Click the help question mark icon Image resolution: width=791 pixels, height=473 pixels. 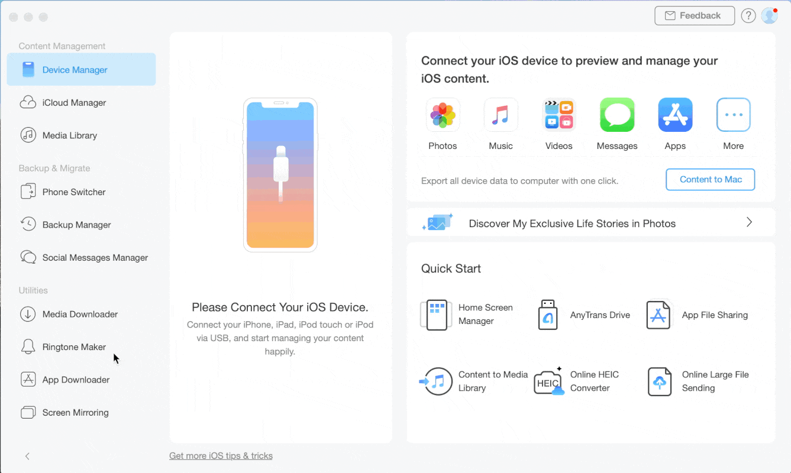pyautogui.click(x=748, y=16)
